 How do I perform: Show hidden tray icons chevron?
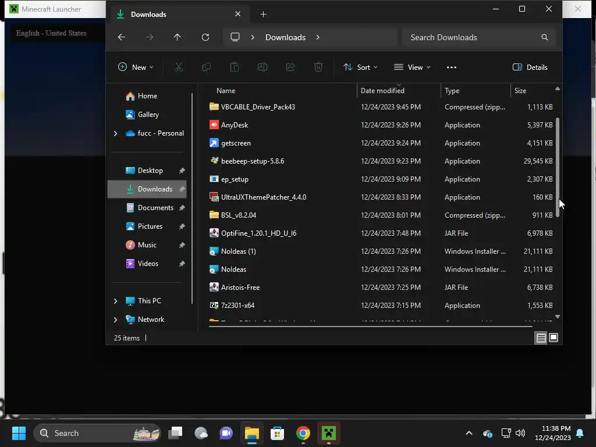[469, 433]
